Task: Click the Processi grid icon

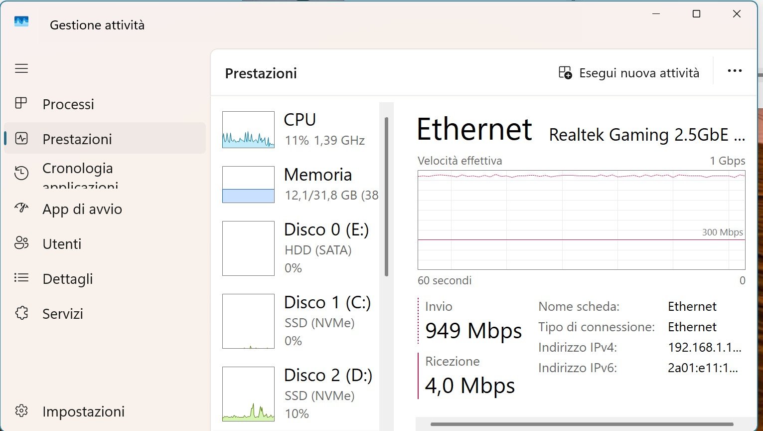Action: pyautogui.click(x=21, y=103)
